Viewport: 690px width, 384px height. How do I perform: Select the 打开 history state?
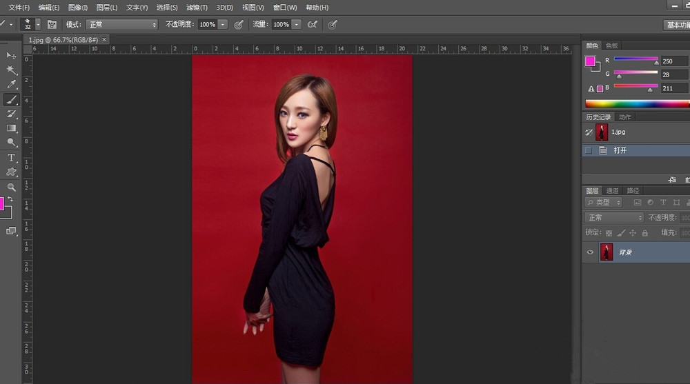(x=620, y=150)
